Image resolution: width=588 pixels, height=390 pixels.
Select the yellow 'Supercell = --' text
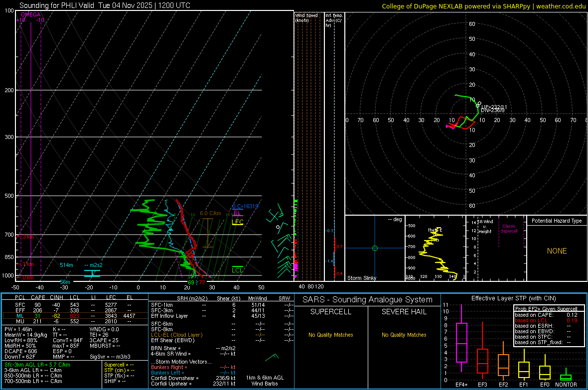(119, 365)
